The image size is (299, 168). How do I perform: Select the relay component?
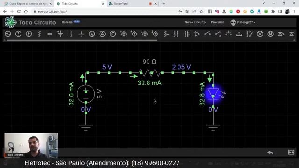coord(249,34)
